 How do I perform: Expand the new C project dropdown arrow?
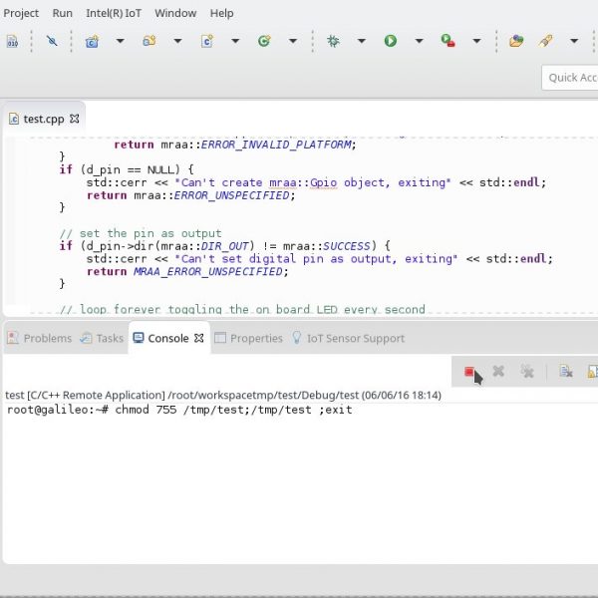tap(121, 41)
